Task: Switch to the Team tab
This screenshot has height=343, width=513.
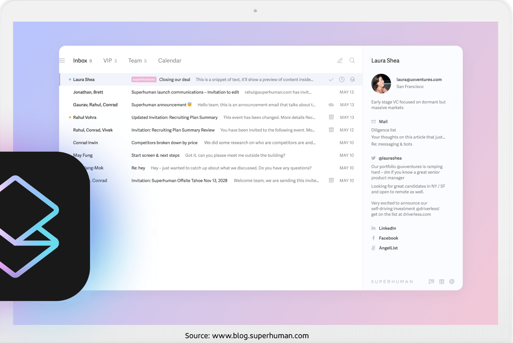Action: (x=137, y=61)
